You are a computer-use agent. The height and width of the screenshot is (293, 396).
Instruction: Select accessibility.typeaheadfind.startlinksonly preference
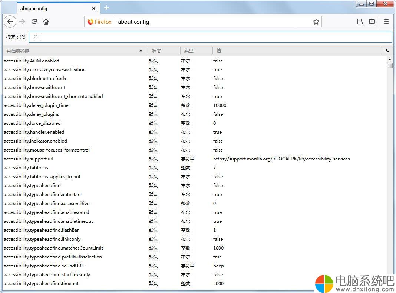pos(195,274)
